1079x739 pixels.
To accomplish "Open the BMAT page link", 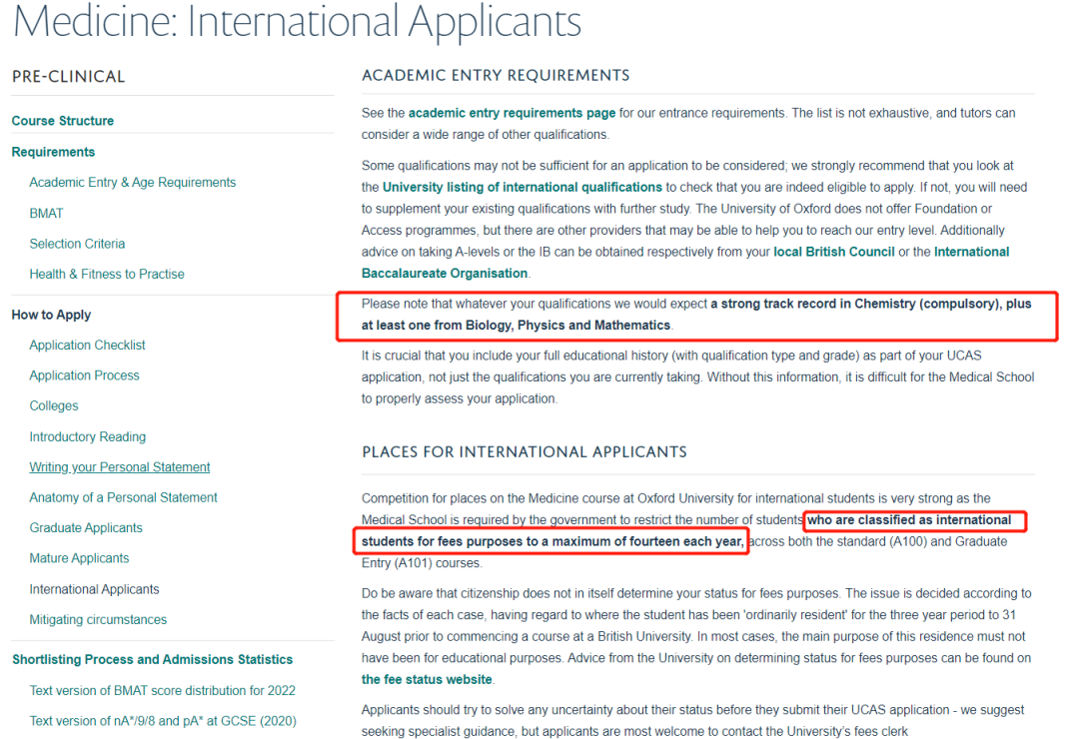I will (46, 214).
